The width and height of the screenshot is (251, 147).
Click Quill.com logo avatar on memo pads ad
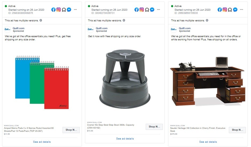pyautogui.click(x=7, y=29)
